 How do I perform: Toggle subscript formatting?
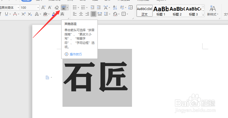(x=30, y=14)
